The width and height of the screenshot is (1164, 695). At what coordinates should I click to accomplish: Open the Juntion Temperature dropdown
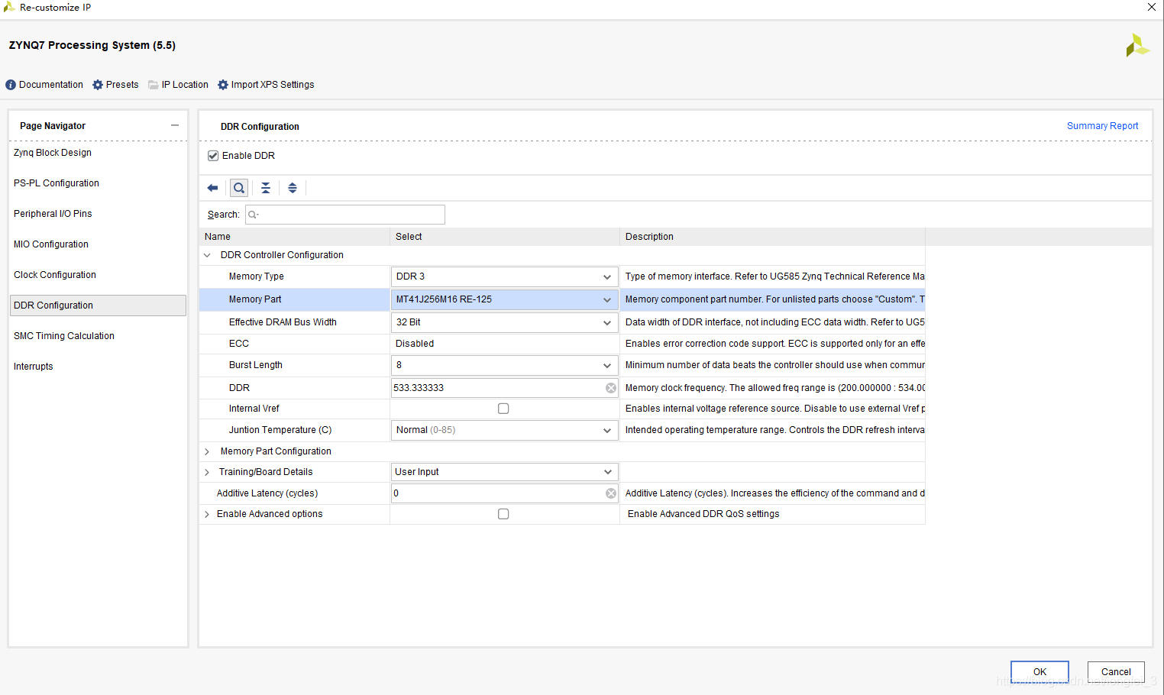coord(504,430)
